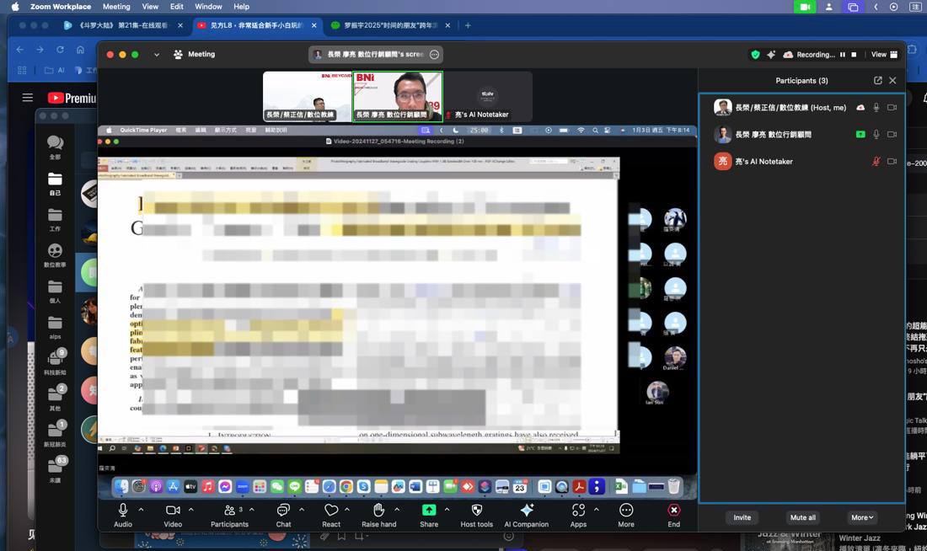Click YouTube Premium logo in browser
This screenshot has width=927, height=551.
point(72,98)
